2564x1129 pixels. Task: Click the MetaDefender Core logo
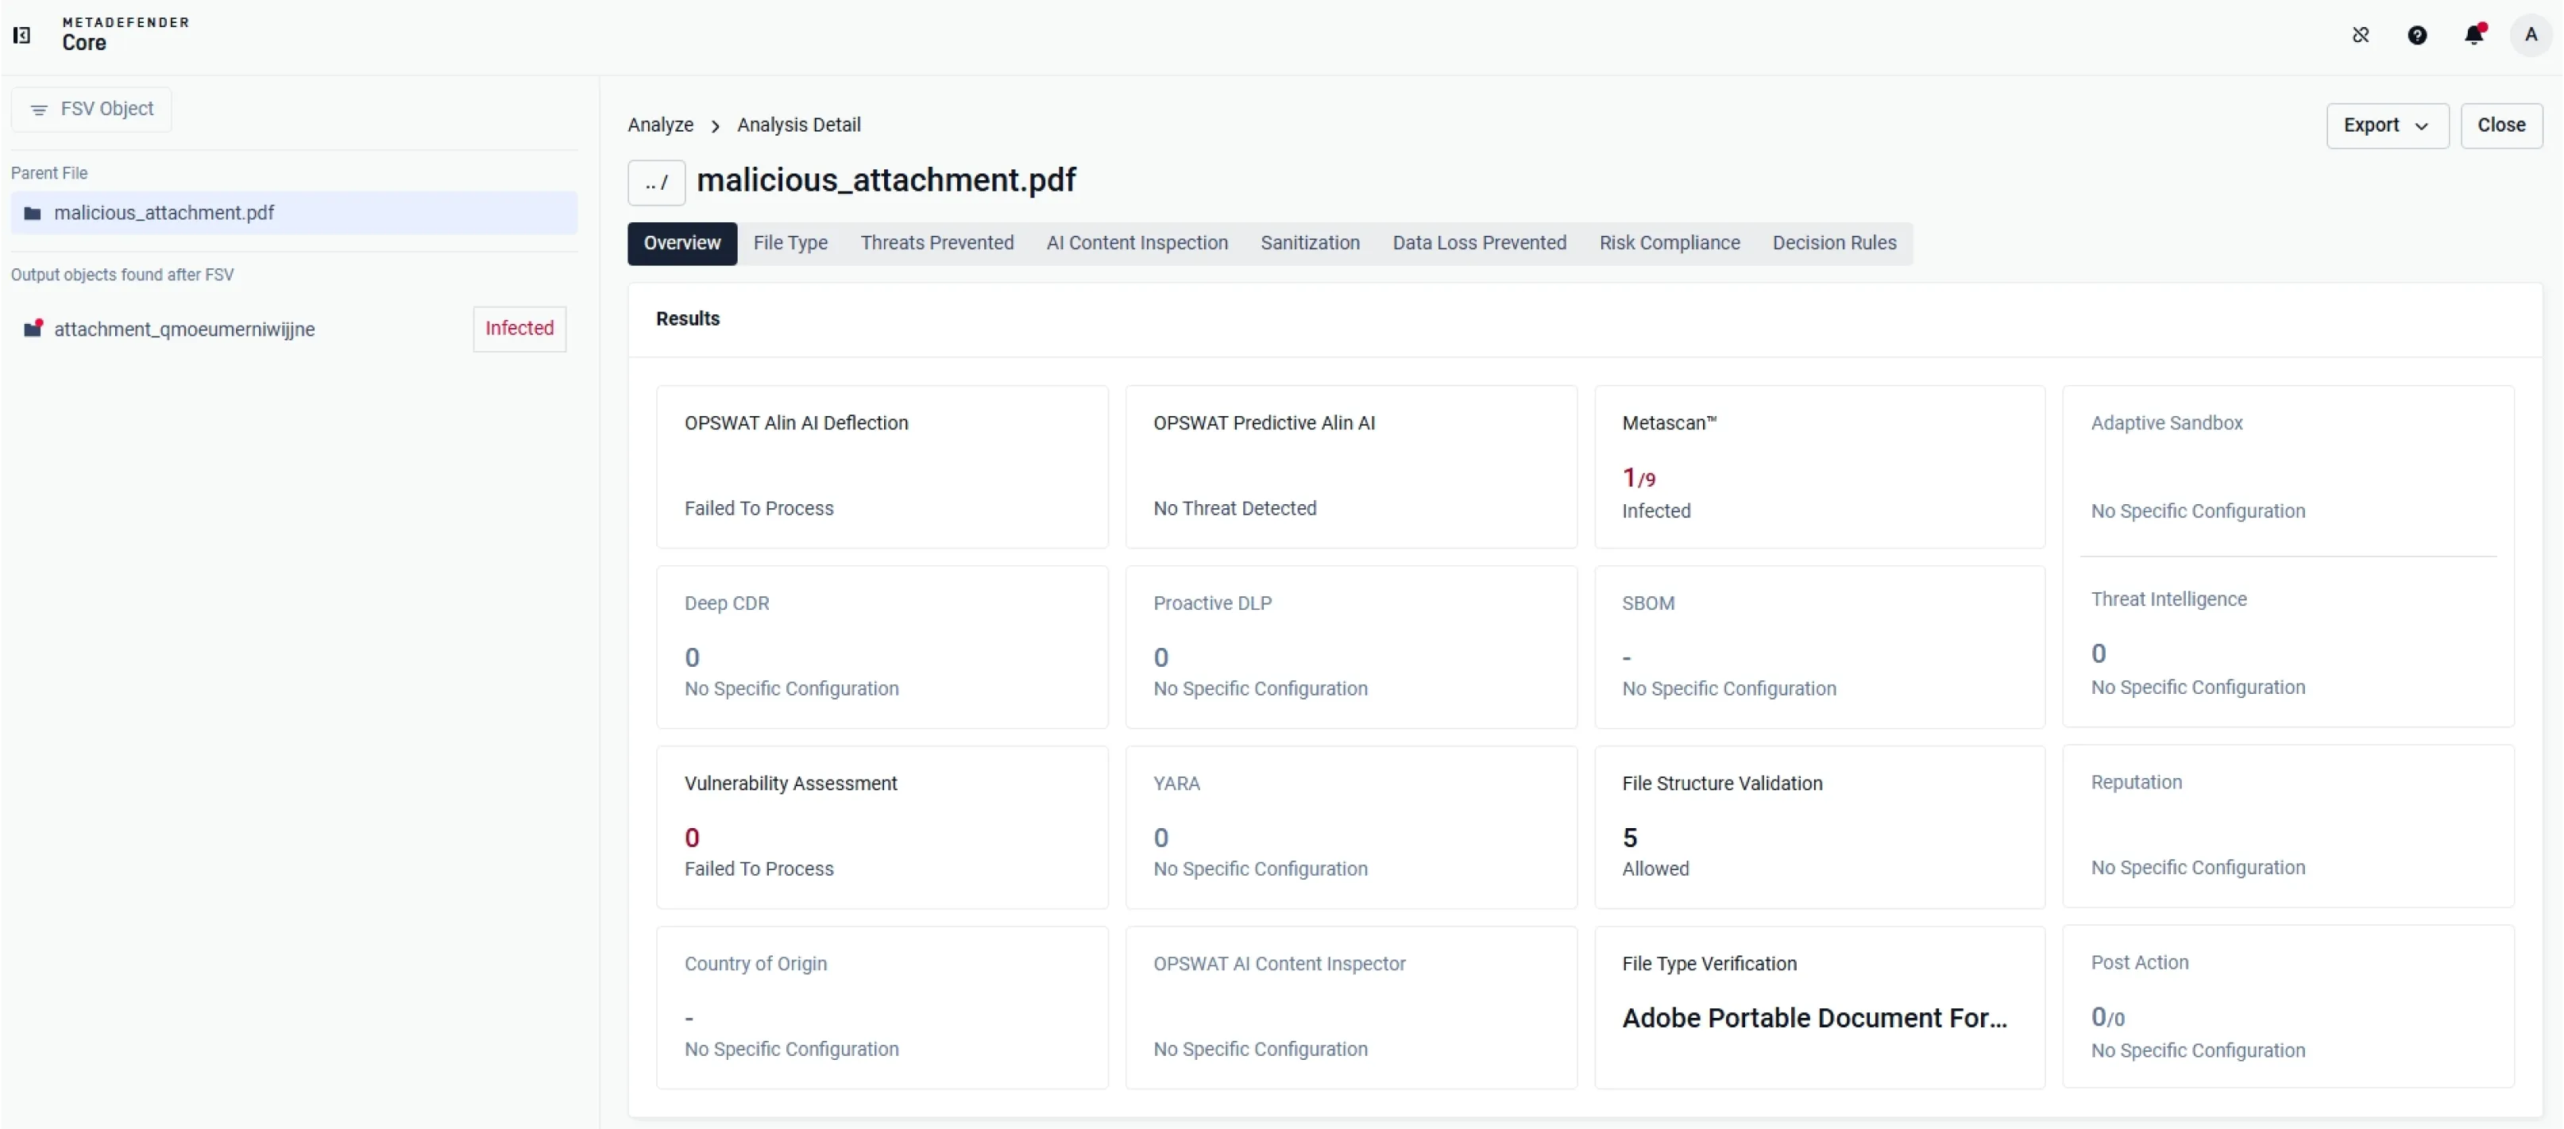(125, 35)
